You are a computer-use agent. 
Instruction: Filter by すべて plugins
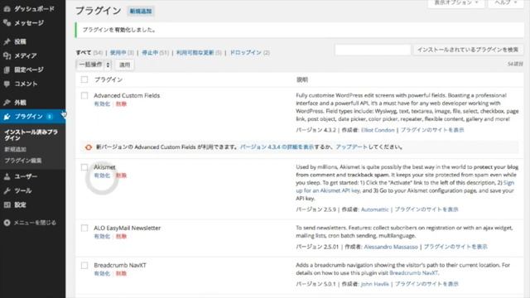[84, 52]
